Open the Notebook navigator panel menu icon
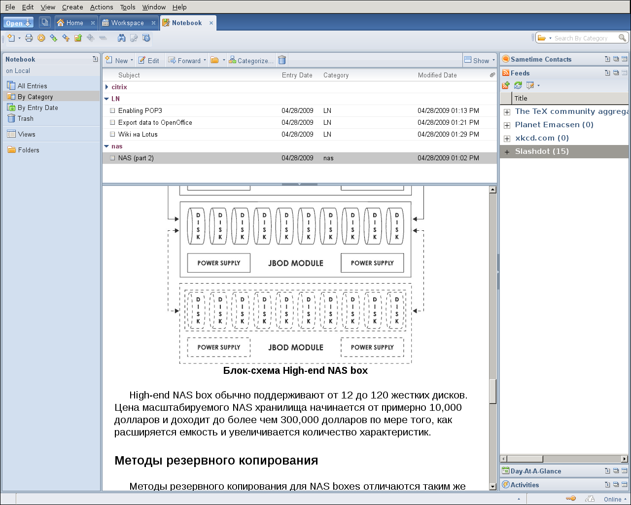Viewport: 631px width, 505px height. pos(95,59)
